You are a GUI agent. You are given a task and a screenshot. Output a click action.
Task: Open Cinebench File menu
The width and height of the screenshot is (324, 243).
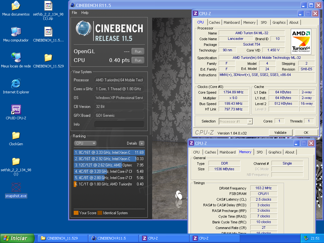pos(74,13)
